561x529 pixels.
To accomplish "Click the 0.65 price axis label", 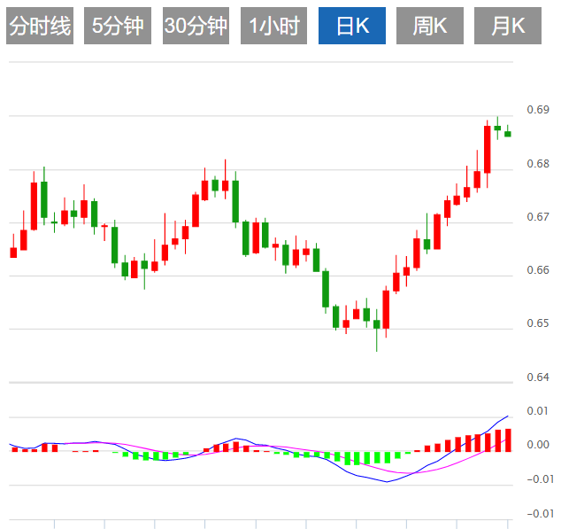I will click(x=538, y=323).
